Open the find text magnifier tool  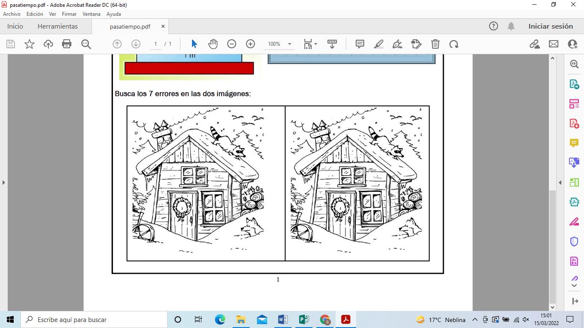86,44
